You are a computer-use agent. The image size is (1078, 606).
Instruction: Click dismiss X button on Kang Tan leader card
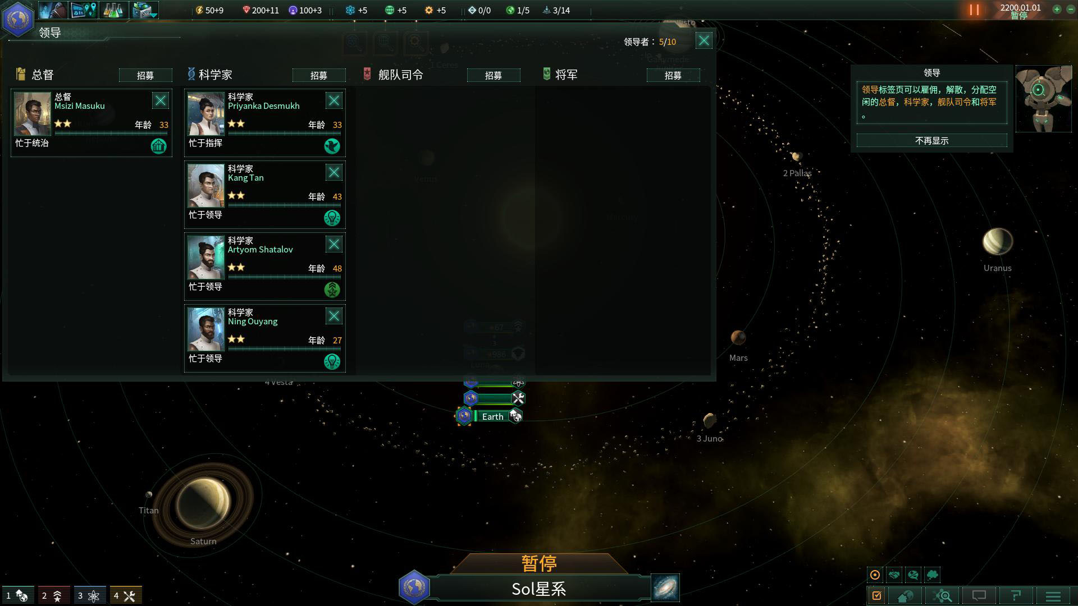tap(334, 172)
